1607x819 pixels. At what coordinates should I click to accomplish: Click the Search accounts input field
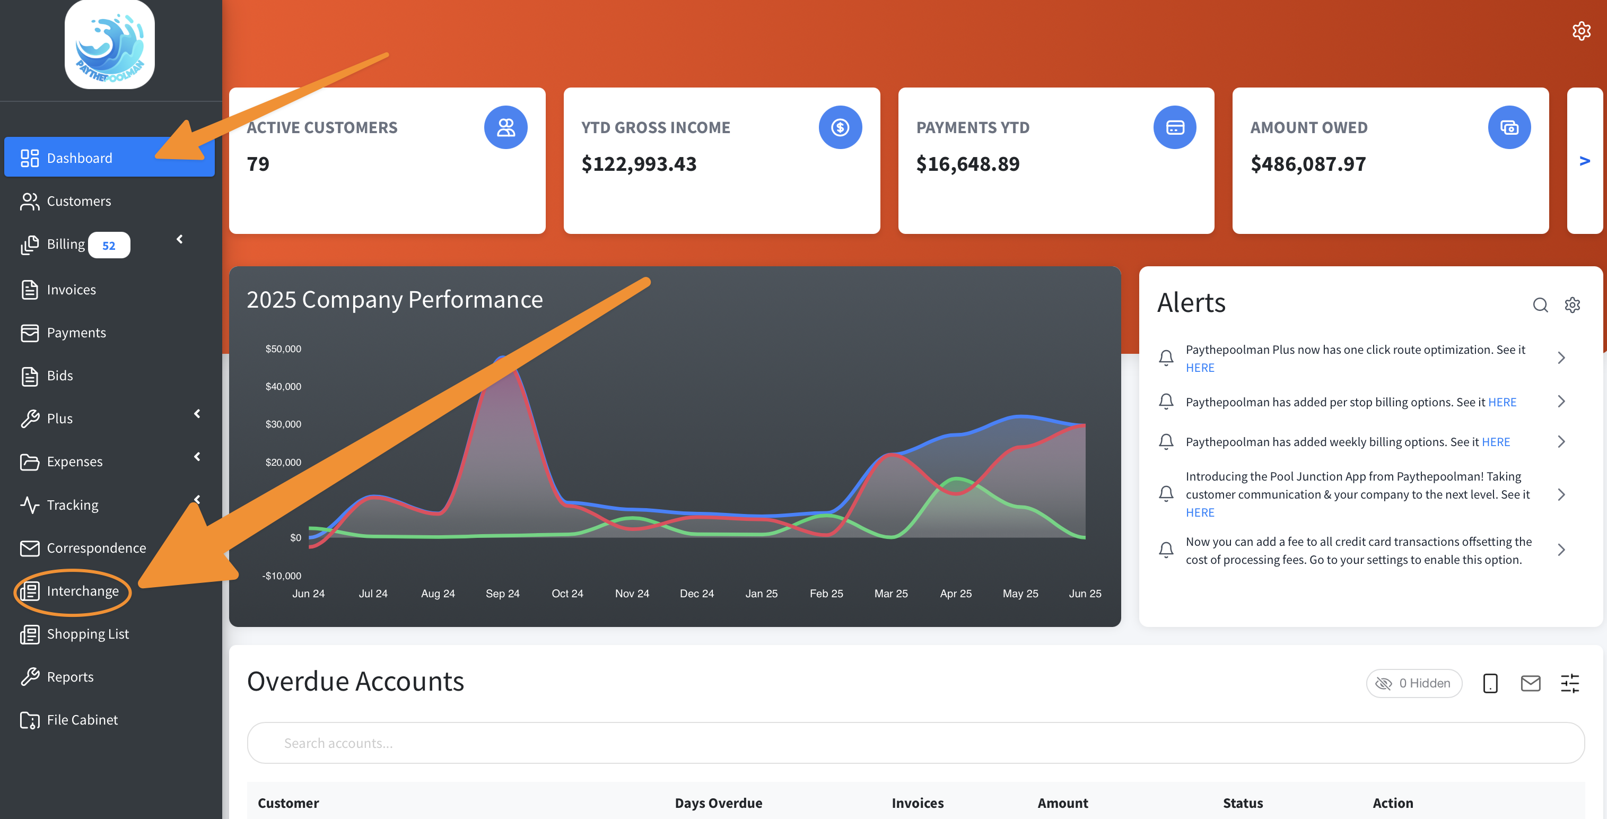point(915,743)
